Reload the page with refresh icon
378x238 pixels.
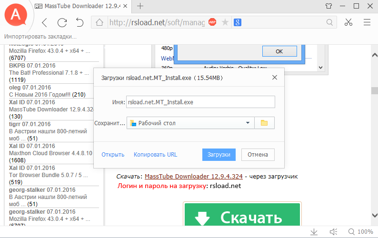pos(62,23)
